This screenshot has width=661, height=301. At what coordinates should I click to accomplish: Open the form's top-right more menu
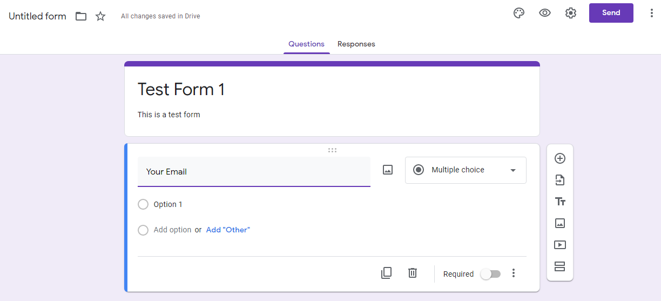[x=652, y=13]
